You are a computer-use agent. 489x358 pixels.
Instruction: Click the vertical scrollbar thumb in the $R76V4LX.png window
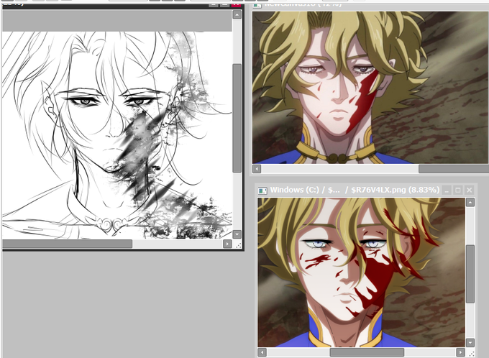pos(470,274)
